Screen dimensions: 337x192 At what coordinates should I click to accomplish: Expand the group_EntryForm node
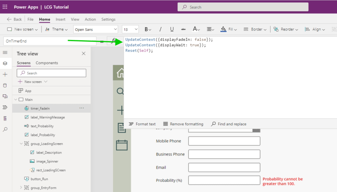[x=21, y=187]
